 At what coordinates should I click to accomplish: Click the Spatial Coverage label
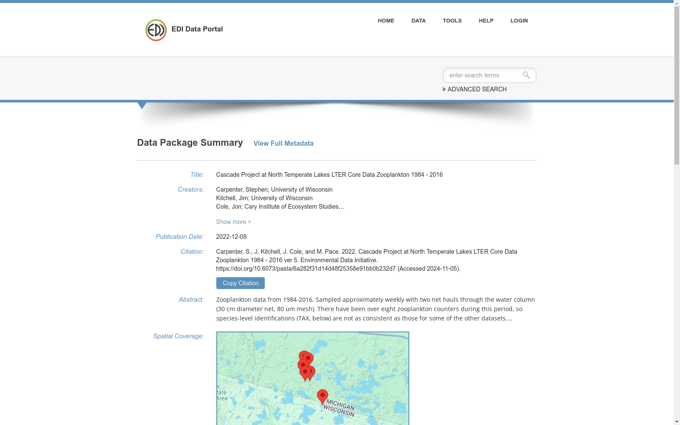178,336
